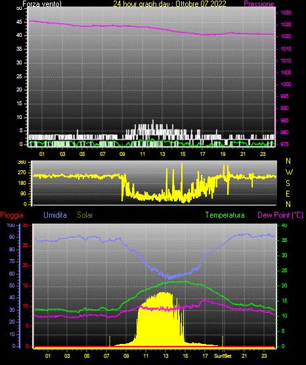Click the 35 value on the green temperature axis
This screenshot has width=306, height=365.
click(x=284, y=240)
